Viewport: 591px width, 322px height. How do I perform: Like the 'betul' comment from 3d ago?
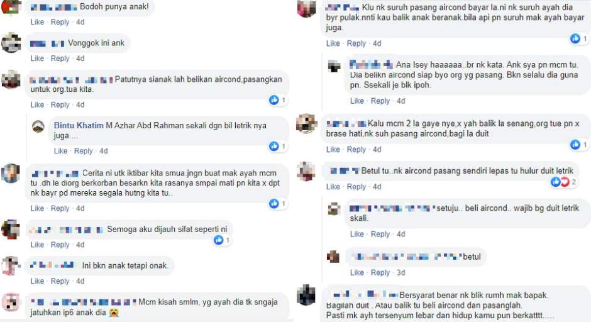356,272
